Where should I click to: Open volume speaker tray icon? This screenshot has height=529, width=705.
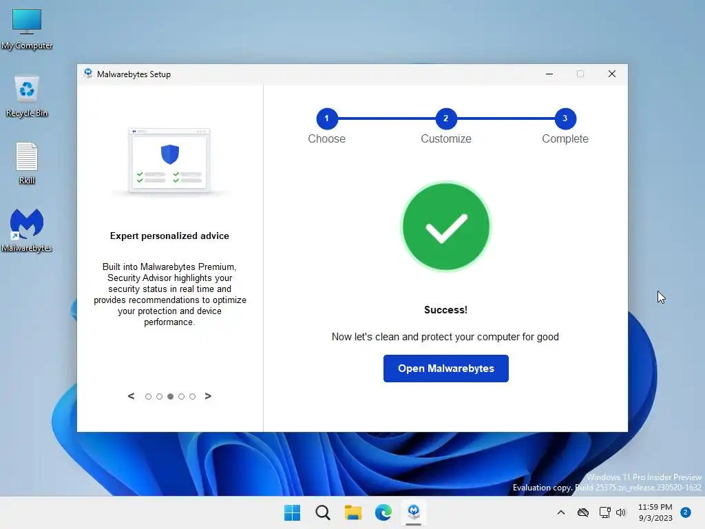tap(621, 512)
